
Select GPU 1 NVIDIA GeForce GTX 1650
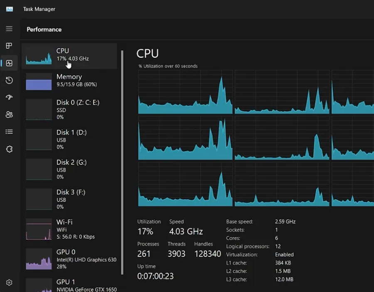click(69, 285)
